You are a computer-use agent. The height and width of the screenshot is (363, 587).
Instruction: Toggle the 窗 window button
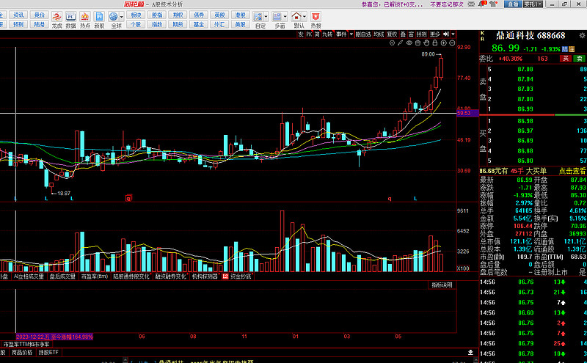coord(411,34)
